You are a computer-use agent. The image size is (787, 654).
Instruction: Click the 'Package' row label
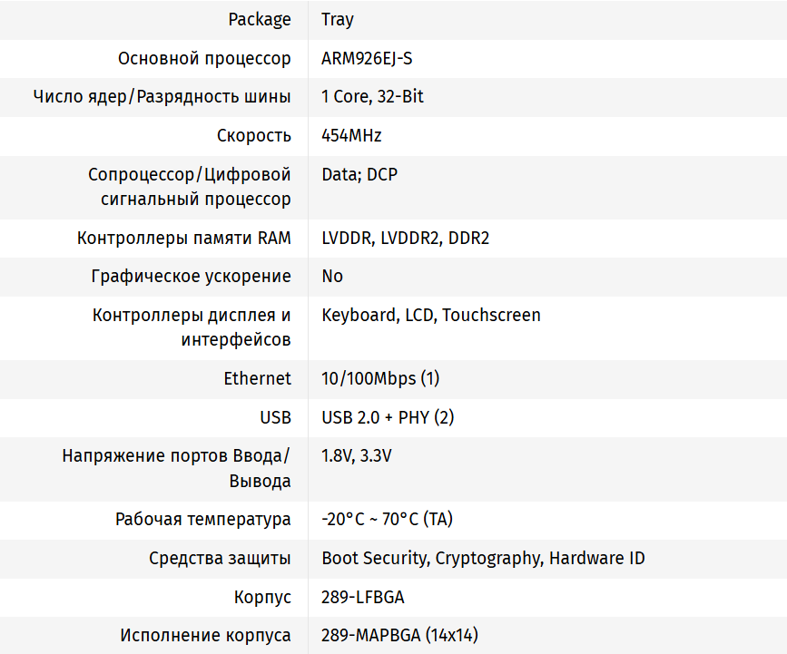pos(260,19)
